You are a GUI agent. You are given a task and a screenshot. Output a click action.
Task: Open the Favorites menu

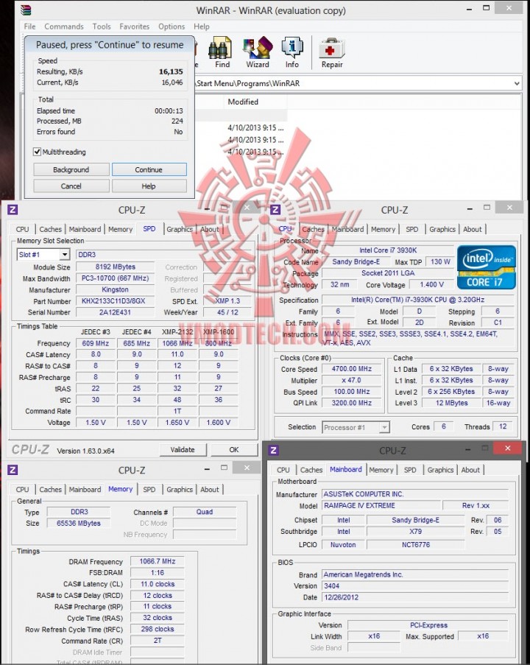(x=135, y=27)
